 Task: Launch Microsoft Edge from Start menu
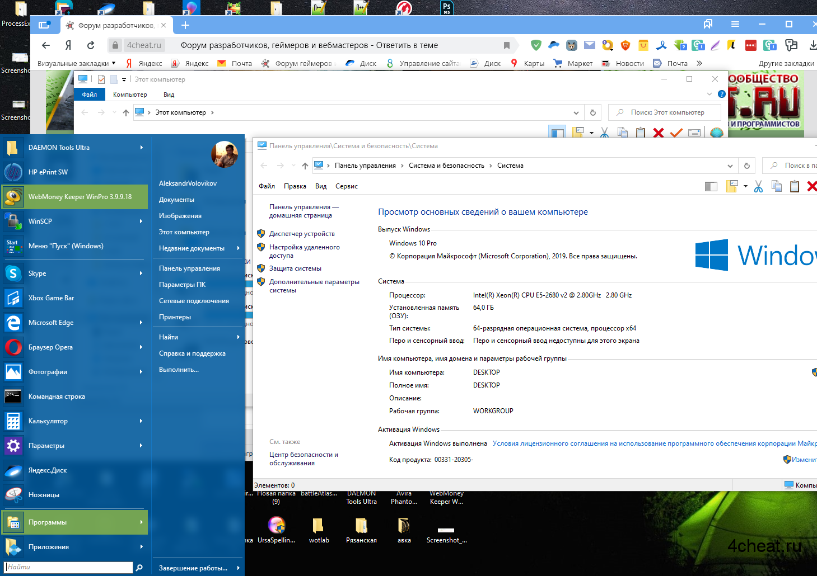point(74,323)
